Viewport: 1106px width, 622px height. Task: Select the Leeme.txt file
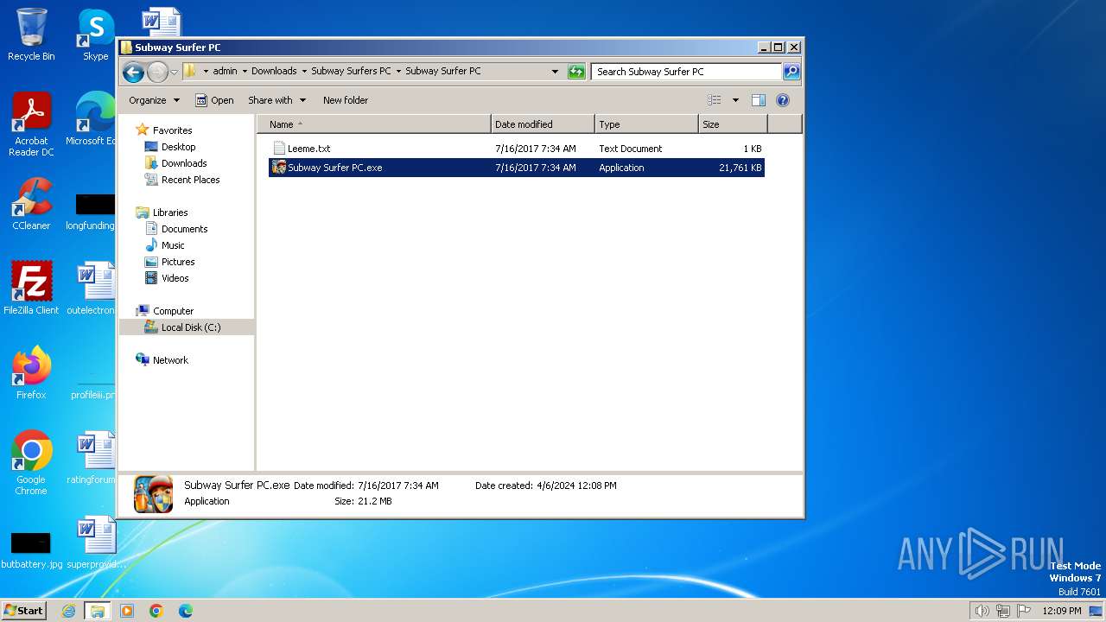(x=308, y=149)
